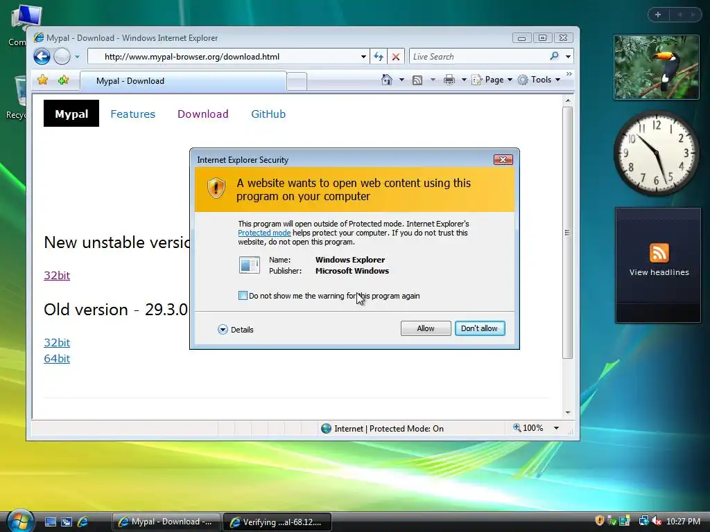Viewport: 710px width, 532px height.
Task: Click the sidebar add gadgets plus button
Action: coord(658,15)
